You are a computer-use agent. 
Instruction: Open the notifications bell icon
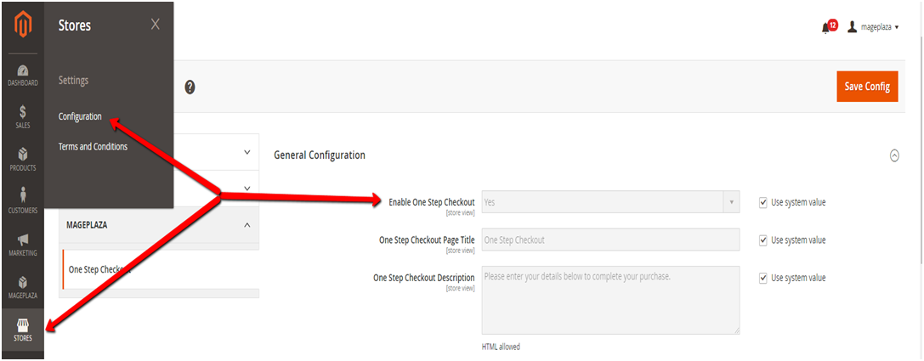(826, 27)
